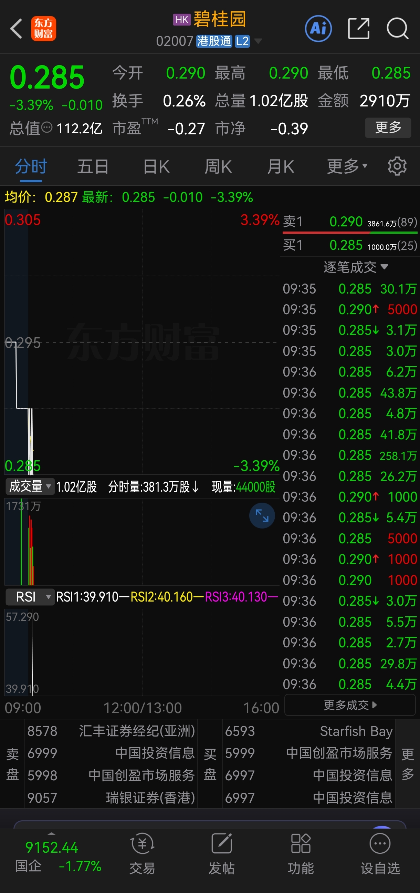Open the 发帖 post icon

(221, 854)
